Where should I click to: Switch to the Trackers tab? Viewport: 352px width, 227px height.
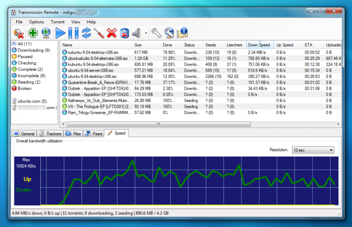click(50, 134)
